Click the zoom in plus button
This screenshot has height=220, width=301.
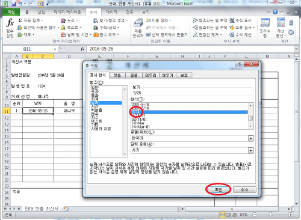(x=291, y=215)
